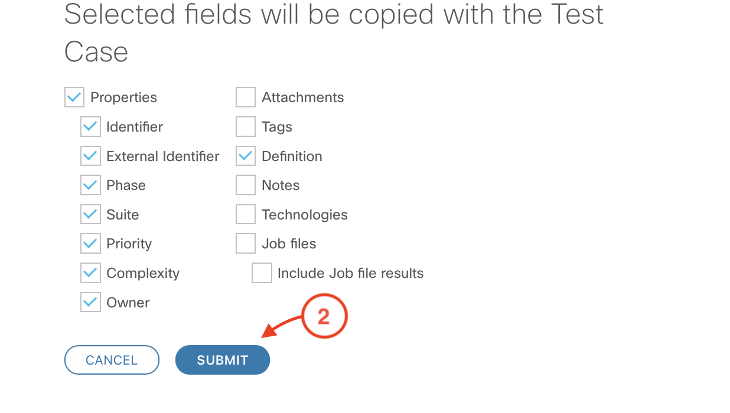Uncheck the Properties checkbox
The height and width of the screenshot is (413, 730).
click(74, 97)
